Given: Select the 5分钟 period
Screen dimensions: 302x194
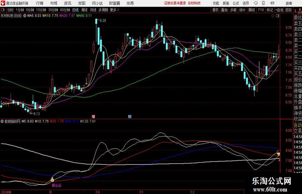Looking at the screenshot, I should 30,10.
